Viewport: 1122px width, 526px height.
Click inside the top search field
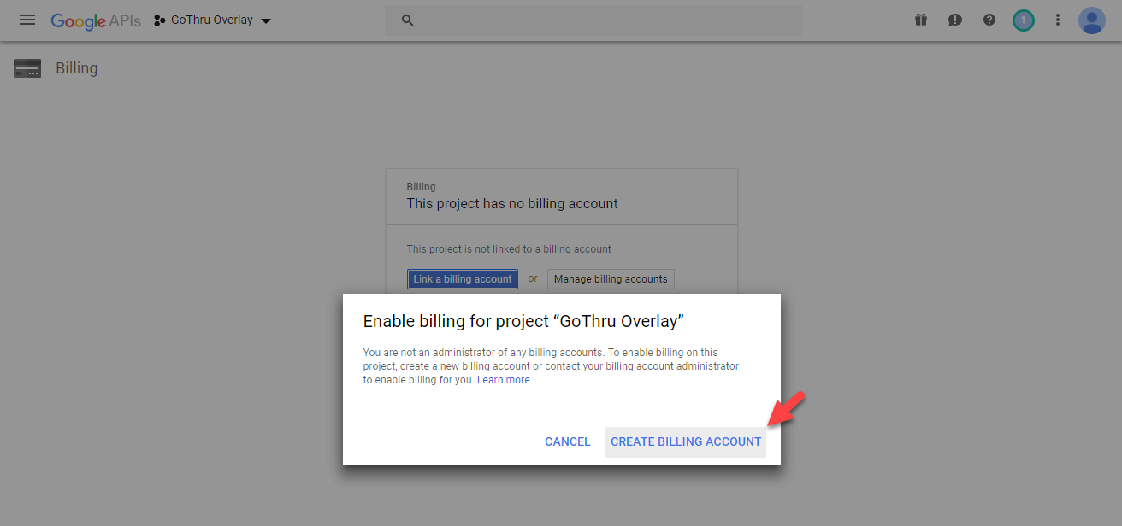click(590, 20)
